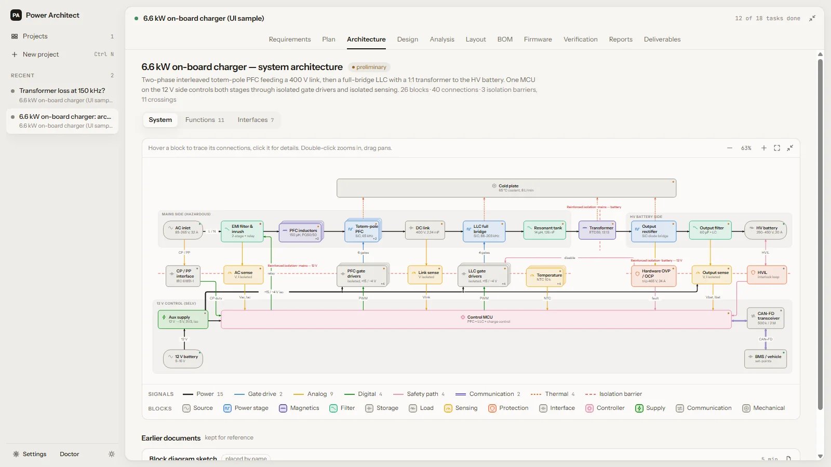Image resolution: width=831 pixels, height=467 pixels.
Task: Click the Protection block color legend
Action: point(508,408)
